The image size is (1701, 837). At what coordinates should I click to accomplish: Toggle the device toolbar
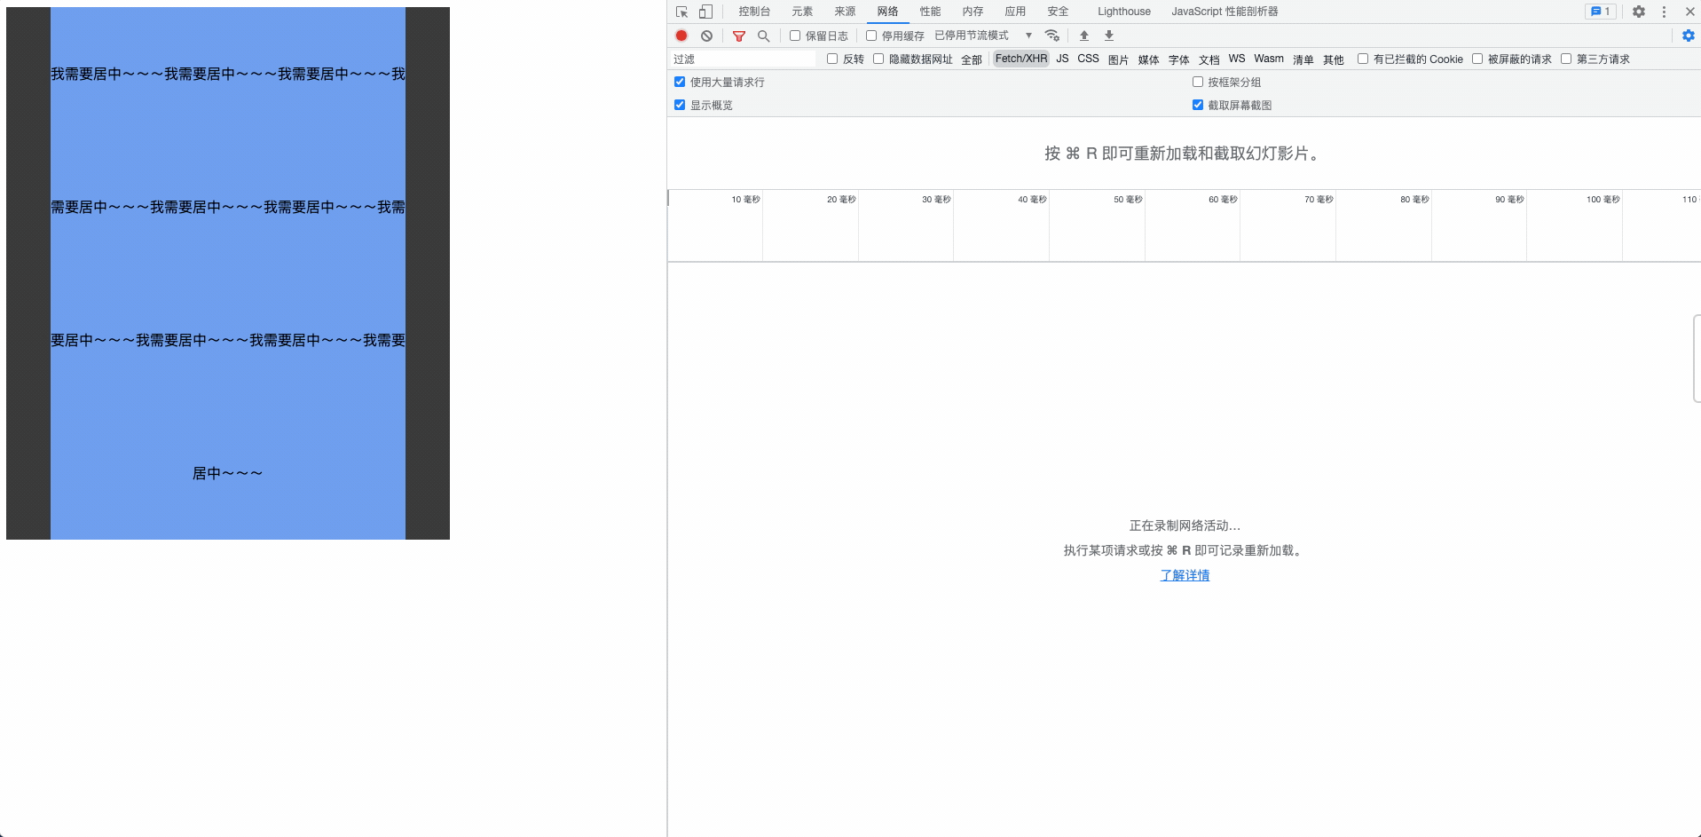coord(705,12)
